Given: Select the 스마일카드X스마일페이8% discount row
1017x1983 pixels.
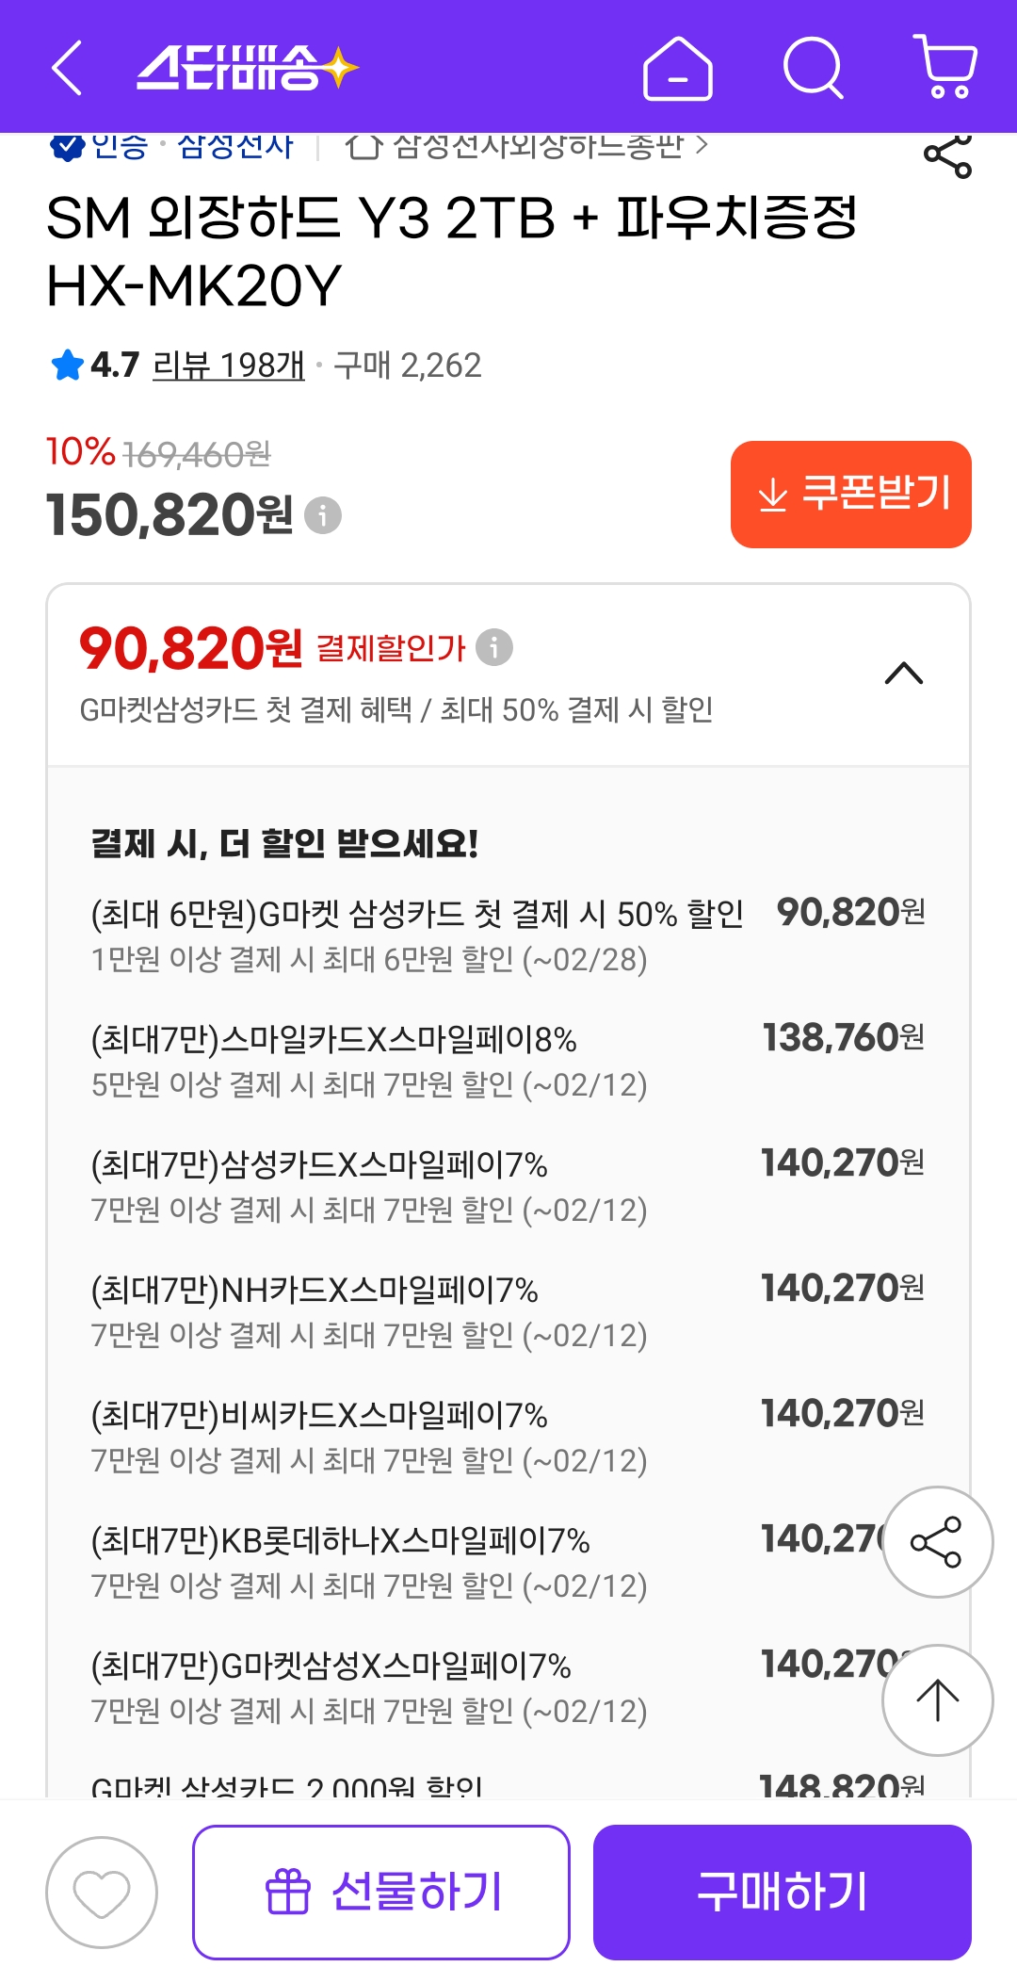Looking at the screenshot, I should click(508, 1060).
